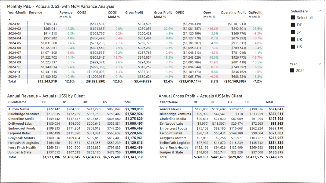
Task: Expand the Subsidiary slicer chevron
Action: coord(319,11)
